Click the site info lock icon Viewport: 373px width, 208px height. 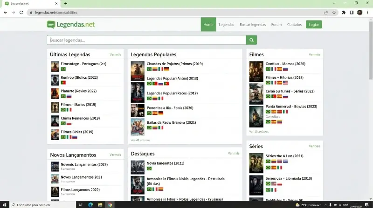[31, 13]
